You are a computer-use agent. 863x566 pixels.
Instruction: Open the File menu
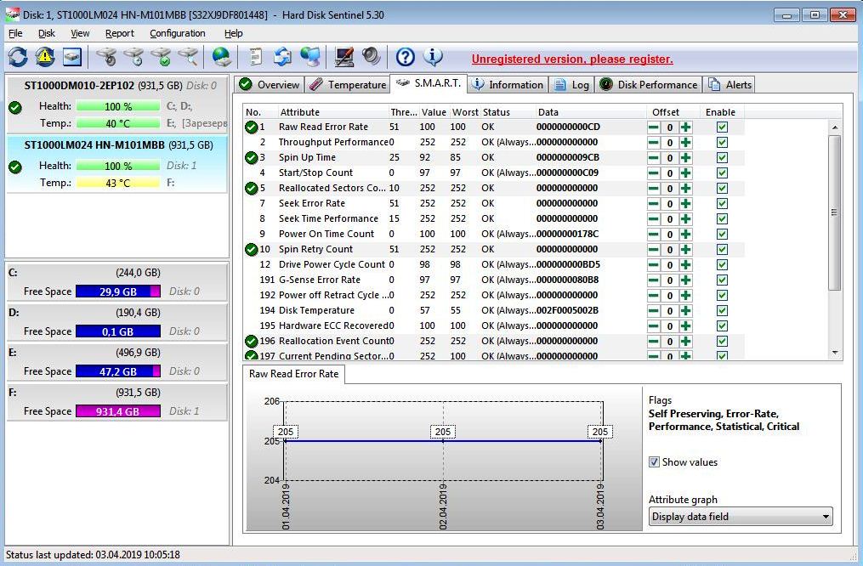[15, 33]
